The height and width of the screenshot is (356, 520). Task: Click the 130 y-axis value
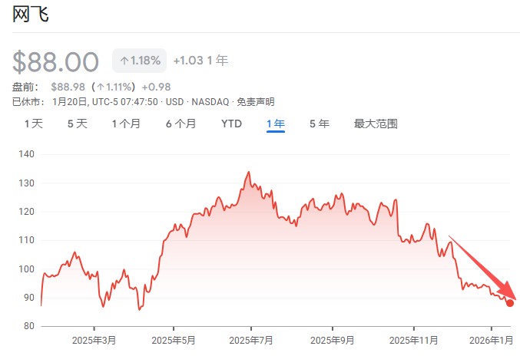[x=27, y=183]
